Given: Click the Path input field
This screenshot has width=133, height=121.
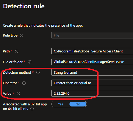Looking at the screenshot, I should coord(92,51).
